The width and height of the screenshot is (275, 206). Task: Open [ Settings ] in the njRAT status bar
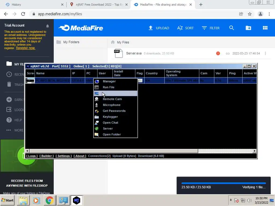[63, 156]
